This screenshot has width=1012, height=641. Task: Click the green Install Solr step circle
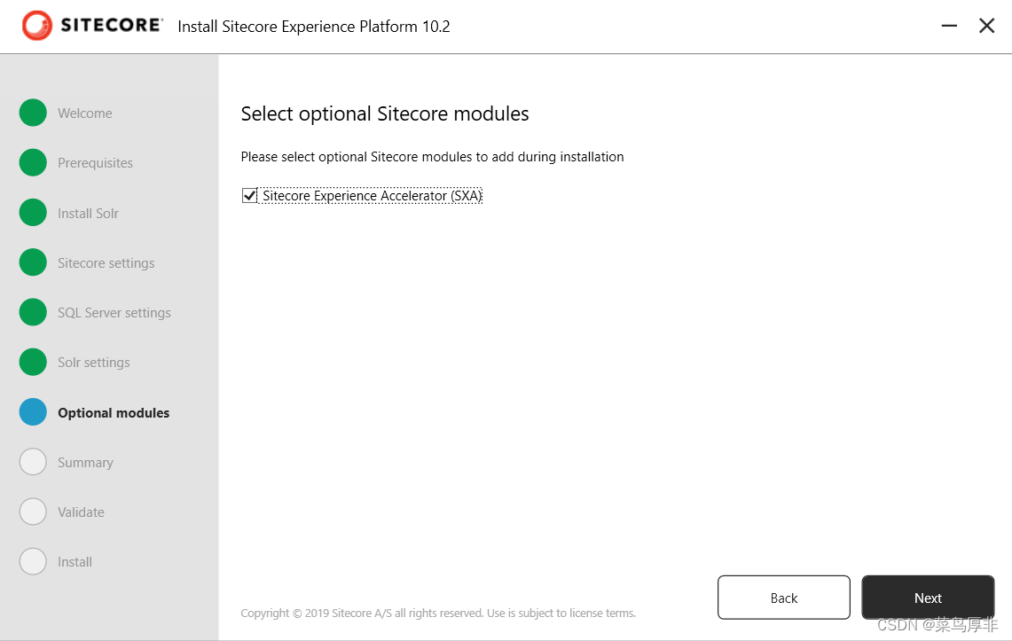click(x=33, y=213)
